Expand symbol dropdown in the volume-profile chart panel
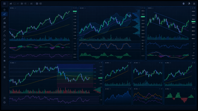The width and height of the screenshot is (198, 111). point(85,8)
